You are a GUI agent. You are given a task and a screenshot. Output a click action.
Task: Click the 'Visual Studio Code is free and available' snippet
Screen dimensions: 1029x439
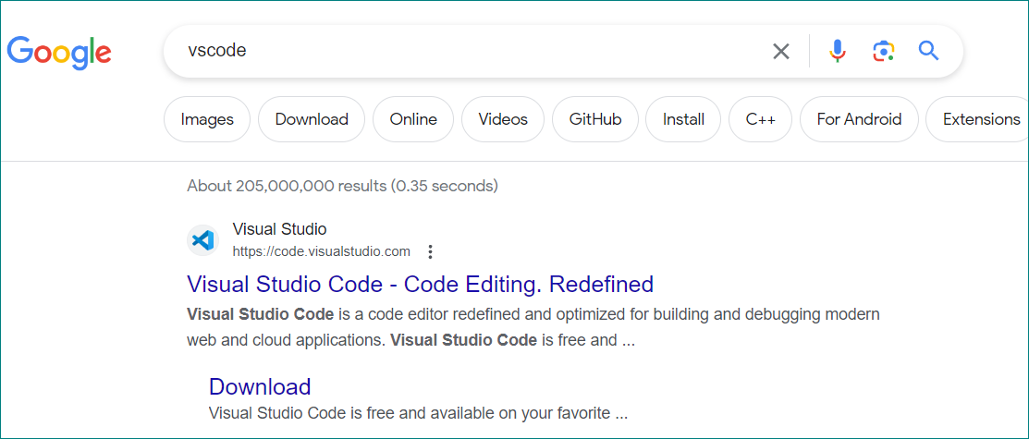(x=418, y=413)
